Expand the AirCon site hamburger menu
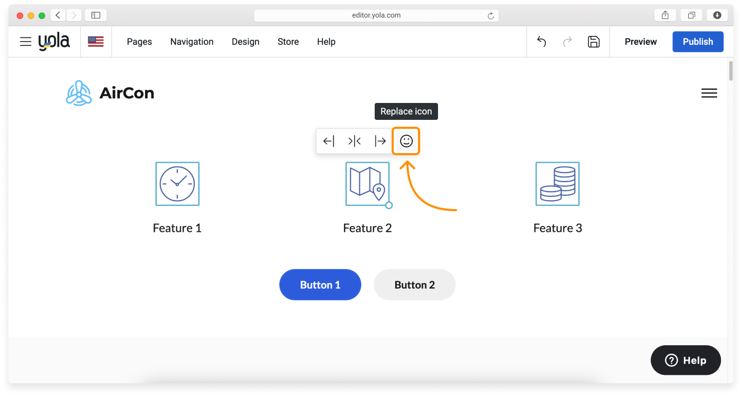 709,93
